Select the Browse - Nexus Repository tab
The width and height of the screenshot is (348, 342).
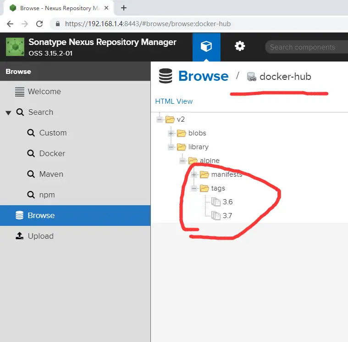pos(59,8)
